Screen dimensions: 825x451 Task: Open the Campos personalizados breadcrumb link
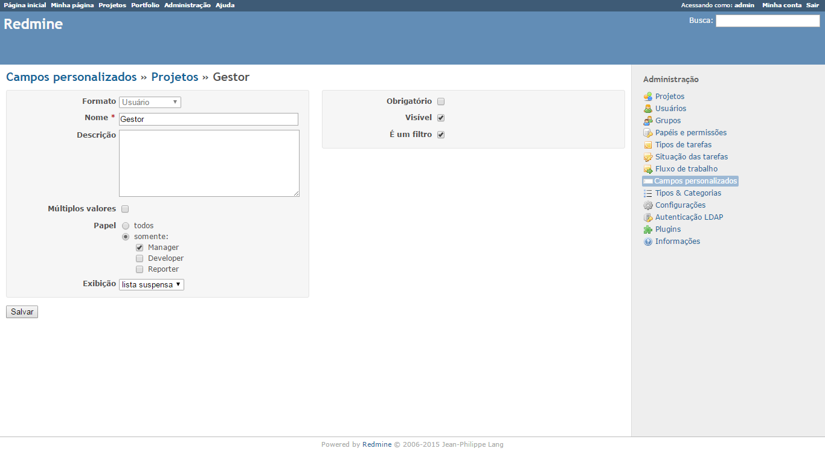click(x=71, y=77)
